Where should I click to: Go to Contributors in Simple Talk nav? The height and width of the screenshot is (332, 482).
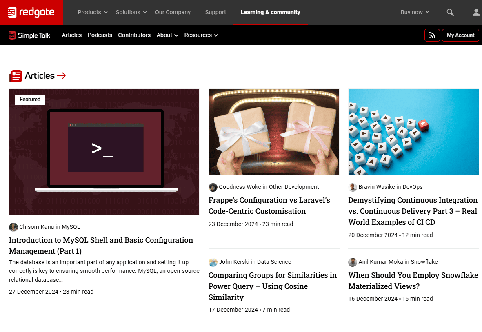click(134, 35)
